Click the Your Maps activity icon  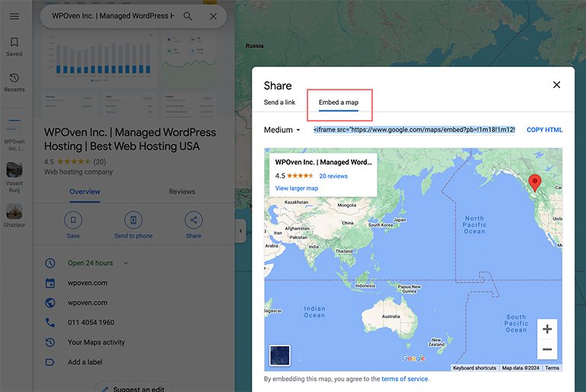click(x=50, y=343)
